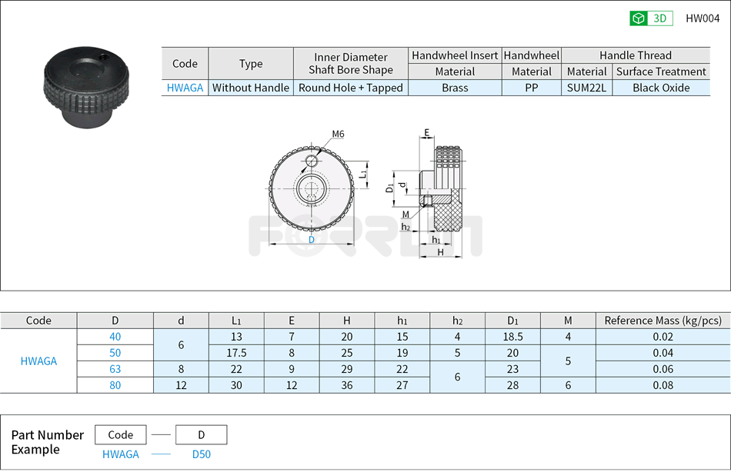Screen dimensions: 731x472
Task: Click the Black Oxide surface treatment cell
Action: 660,88
